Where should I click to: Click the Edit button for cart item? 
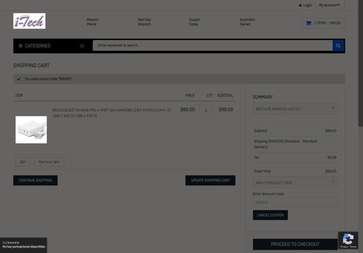23,162
